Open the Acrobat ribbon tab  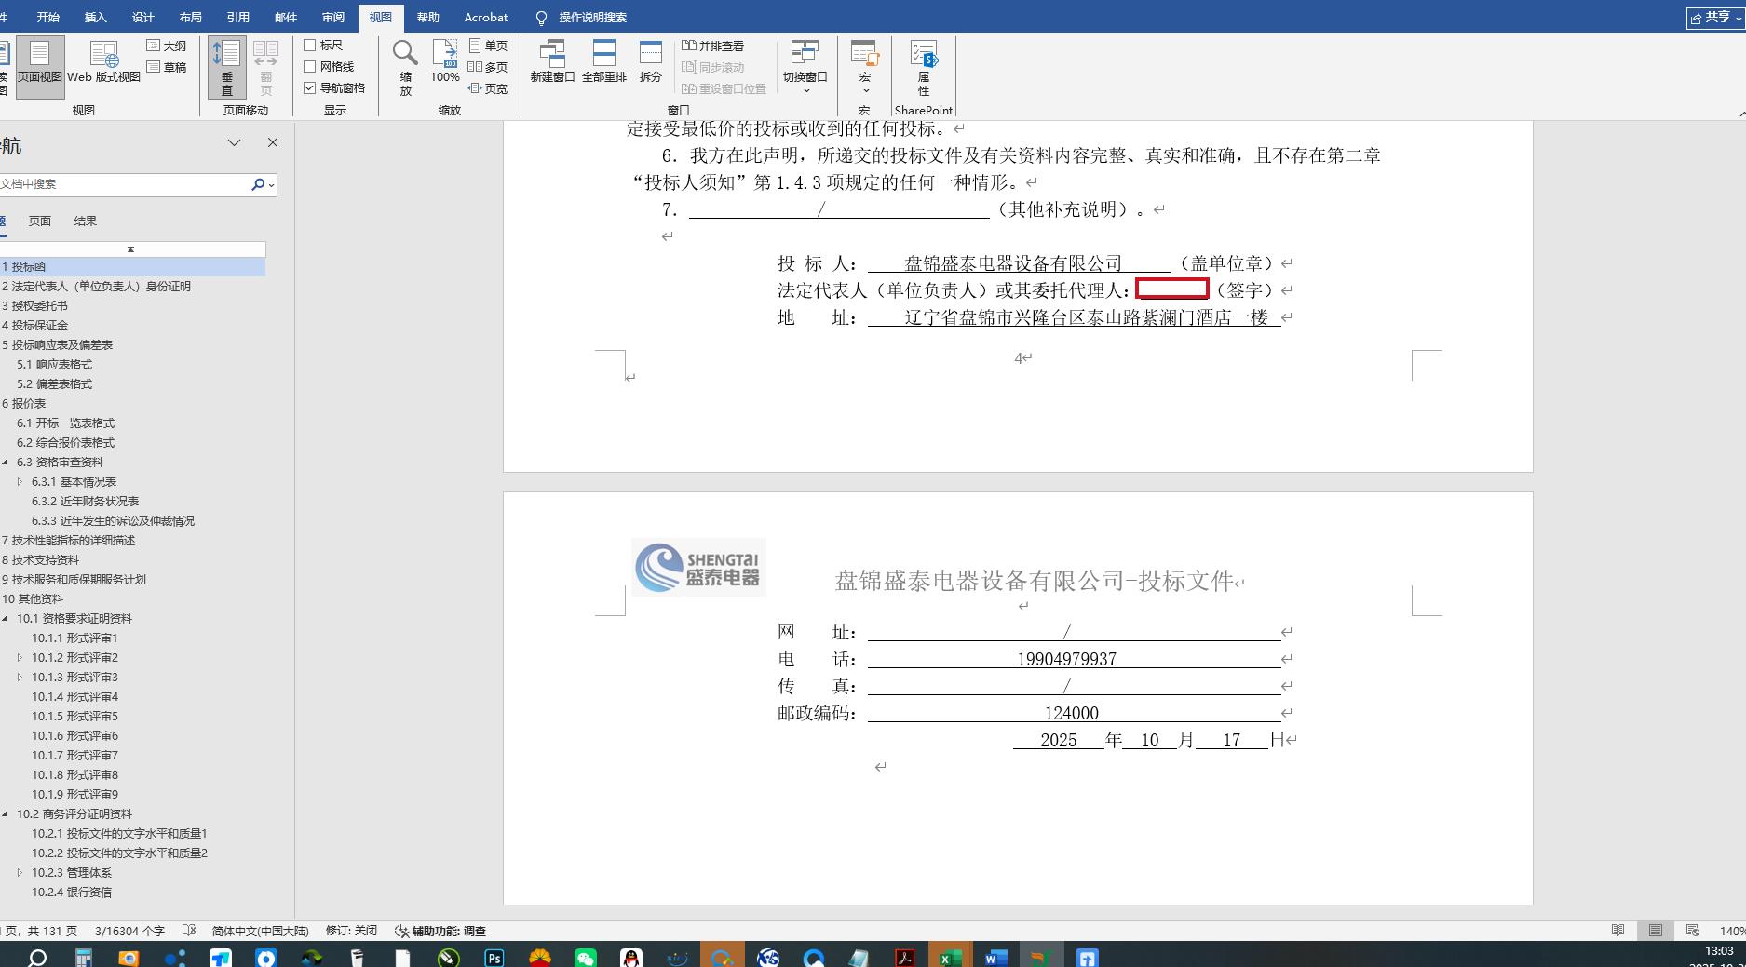[486, 18]
